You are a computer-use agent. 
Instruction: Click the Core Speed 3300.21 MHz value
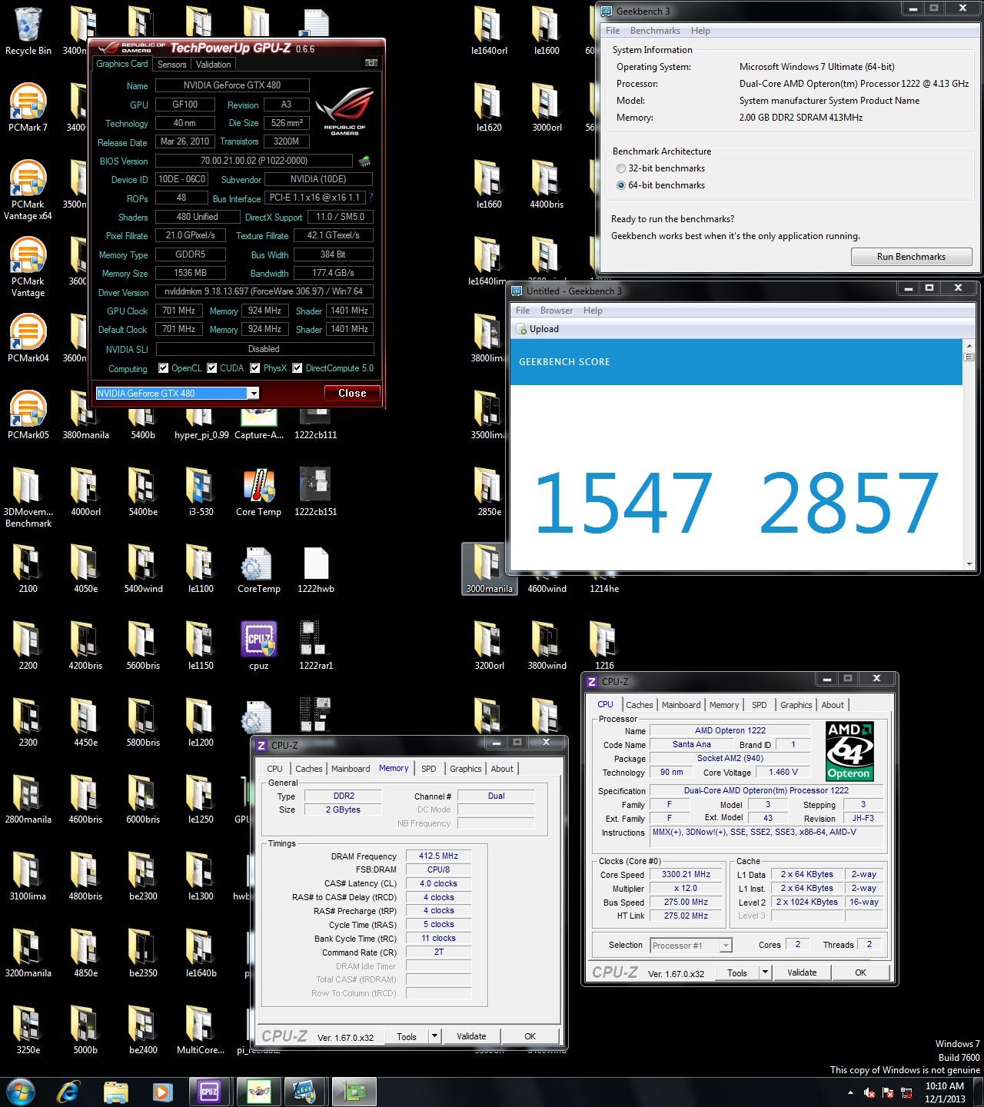(x=686, y=874)
